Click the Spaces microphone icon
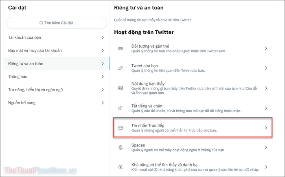The width and height of the screenshot is (285, 177). (x=121, y=147)
